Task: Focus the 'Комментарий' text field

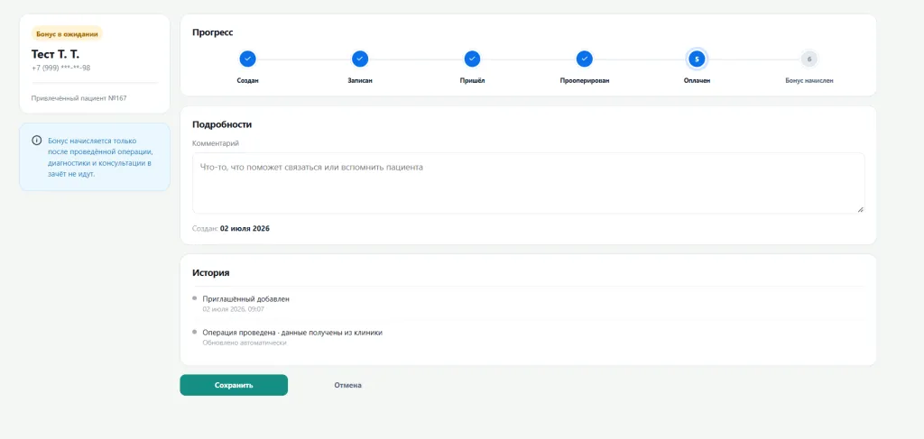Action: [x=529, y=183]
